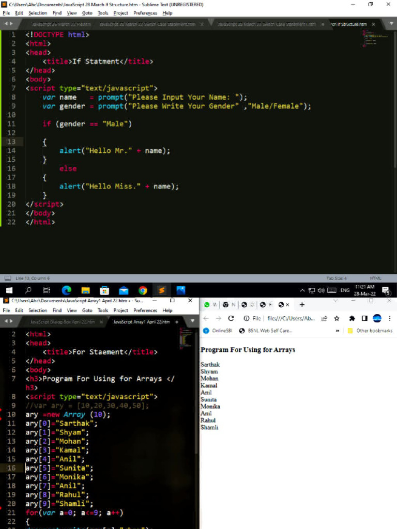Bookmark this page with the star icon

(337, 318)
